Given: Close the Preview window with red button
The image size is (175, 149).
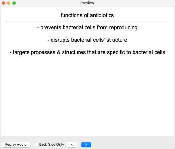Looking at the screenshot, I should 3,3.
